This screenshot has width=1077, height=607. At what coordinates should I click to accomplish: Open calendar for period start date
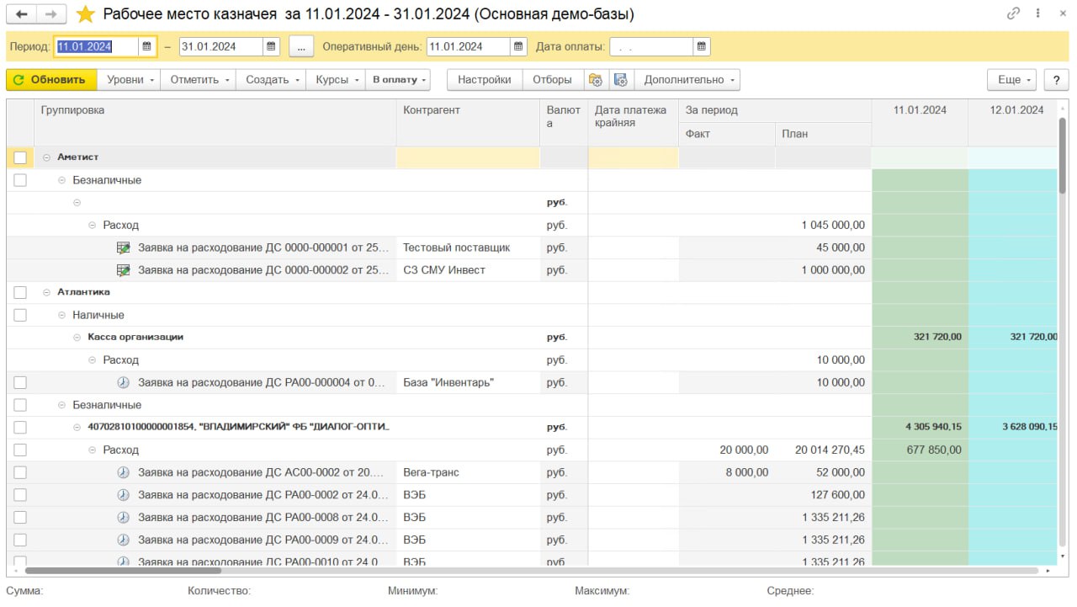click(147, 47)
